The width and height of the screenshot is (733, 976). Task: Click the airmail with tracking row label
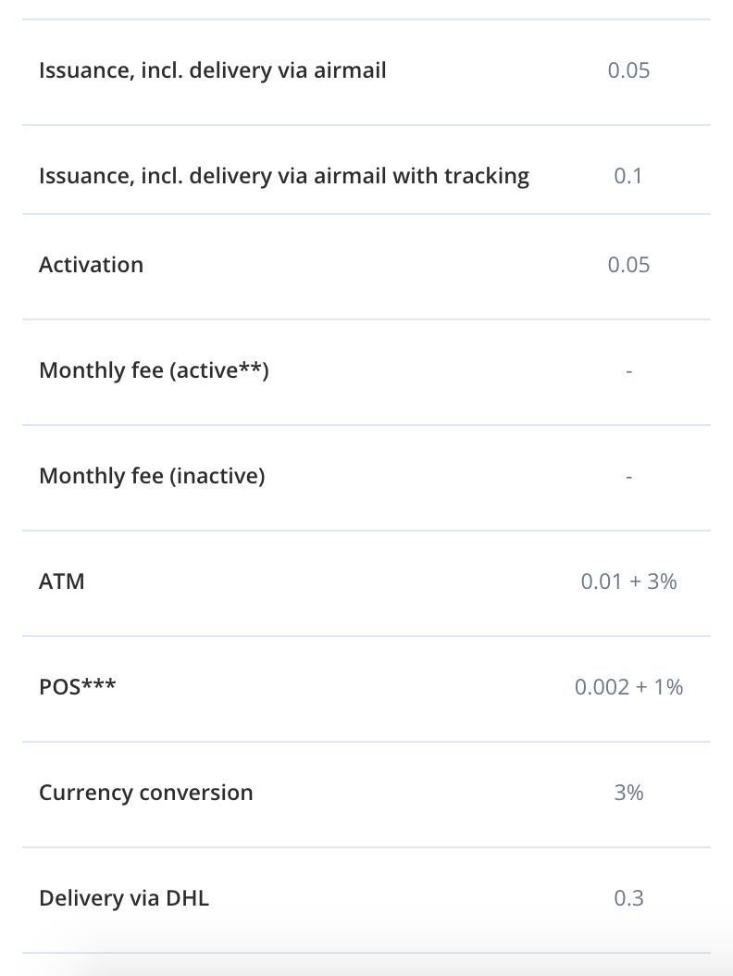[x=284, y=176]
